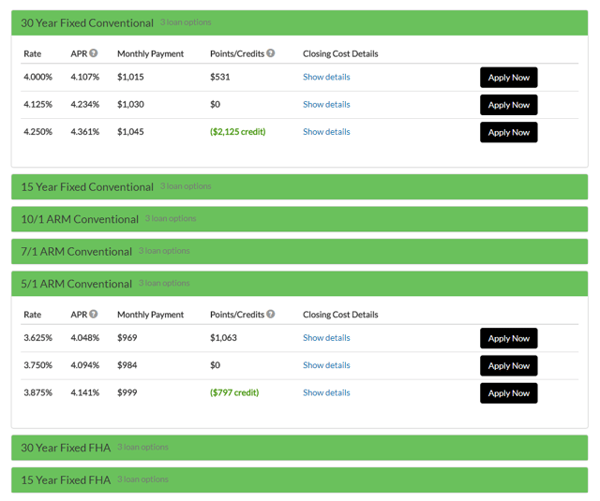Expand the 15 Year Fixed FHA section
The width and height of the screenshot is (600, 501).
pyautogui.click(x=300, y=480)
